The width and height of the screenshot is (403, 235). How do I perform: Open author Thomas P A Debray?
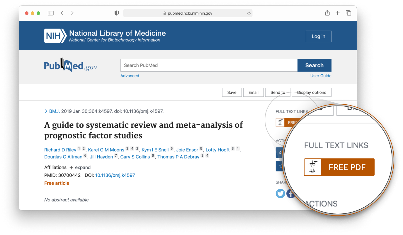point(178,157)
